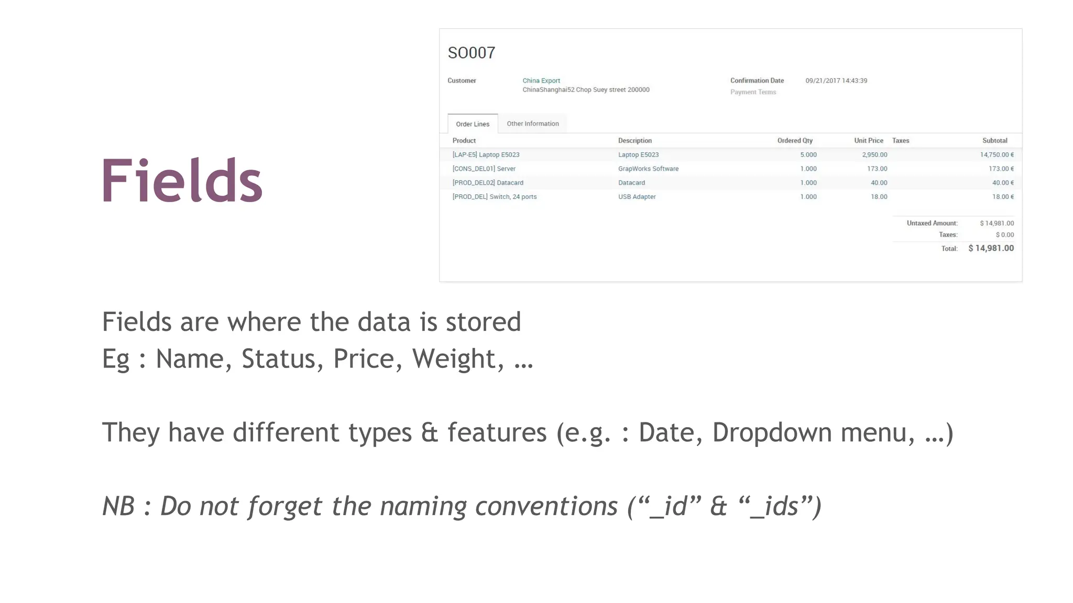Viewport: 1073px width, 603px height.
Task: Select the Order Lines tab
Action: pyautogui.click(x=473, y=124)
